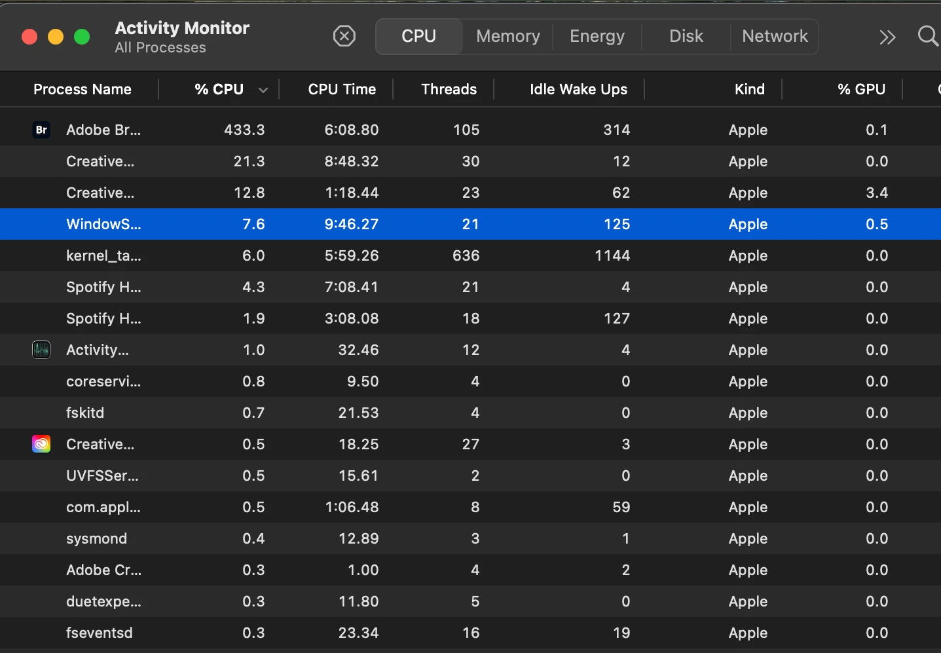Sort by % GPU column header
Viewport: 941px width, 653px height.
point(862,89)
